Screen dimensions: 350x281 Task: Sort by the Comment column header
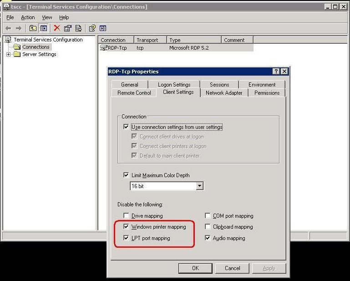tap(238, 40)
